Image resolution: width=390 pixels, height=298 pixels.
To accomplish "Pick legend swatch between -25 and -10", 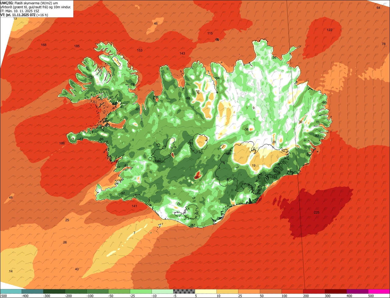I will 141,291.
